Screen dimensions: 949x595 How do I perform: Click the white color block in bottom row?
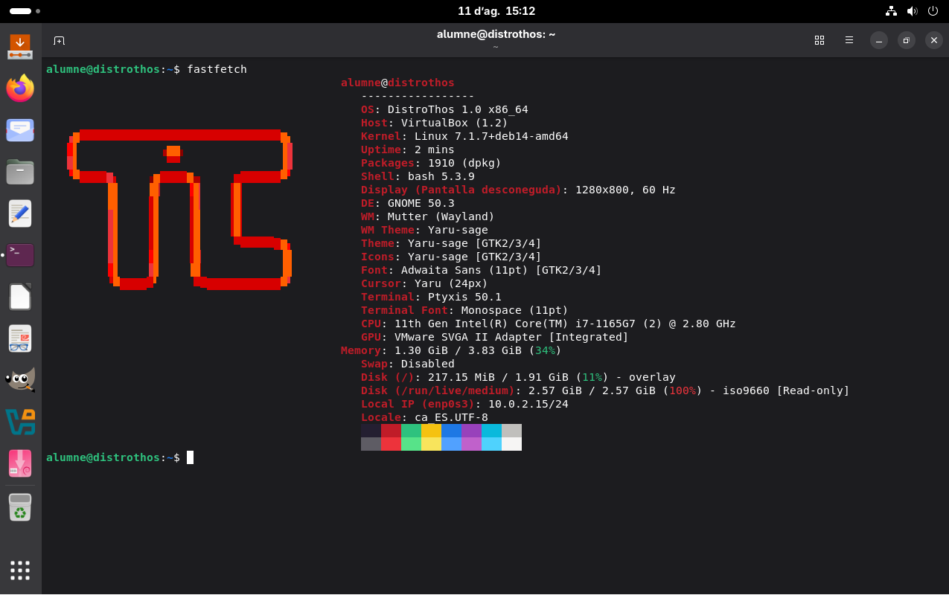[511, 444]
